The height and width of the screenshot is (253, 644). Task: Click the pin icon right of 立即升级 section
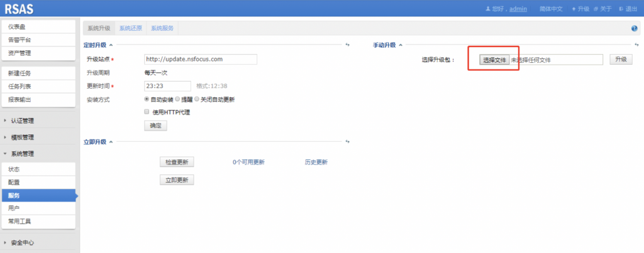[347, 142]
